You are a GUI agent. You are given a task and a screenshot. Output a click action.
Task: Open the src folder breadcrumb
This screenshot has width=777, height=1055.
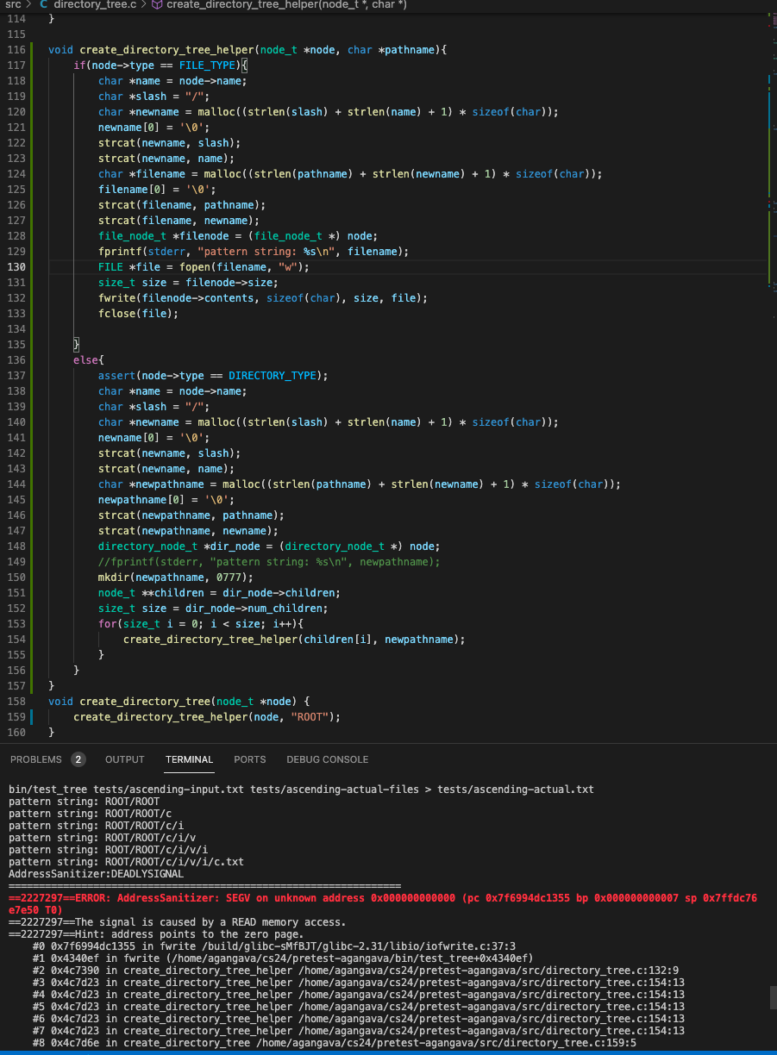pos(13,5)
